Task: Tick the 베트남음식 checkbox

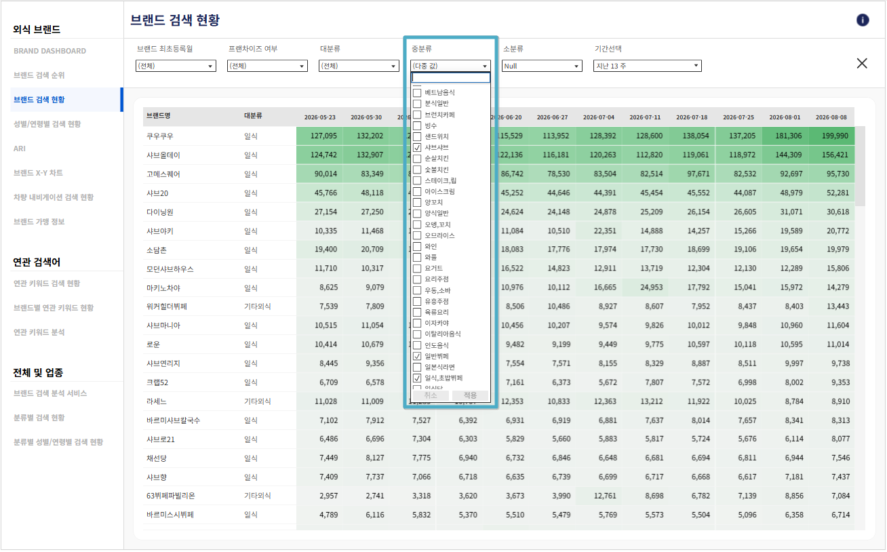Action: click(x=417, y=92)
